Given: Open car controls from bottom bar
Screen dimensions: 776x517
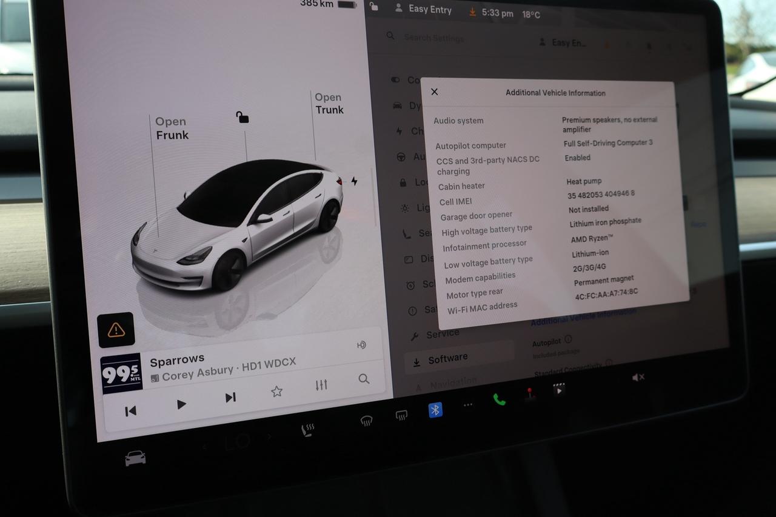Looking at the screenshot, I should click(135, 458).
